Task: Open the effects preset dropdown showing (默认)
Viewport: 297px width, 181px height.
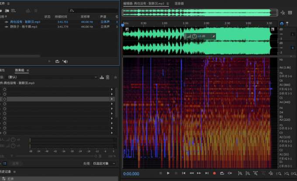Action: pyautogui.click(x=52, y=77)
